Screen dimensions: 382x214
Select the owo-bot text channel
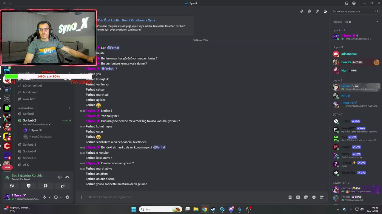pyautogui.click(x=44, y=99)
